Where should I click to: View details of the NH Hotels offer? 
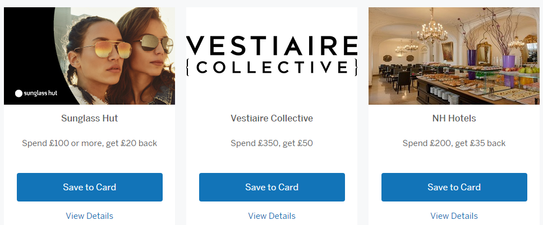coord(454,215)
